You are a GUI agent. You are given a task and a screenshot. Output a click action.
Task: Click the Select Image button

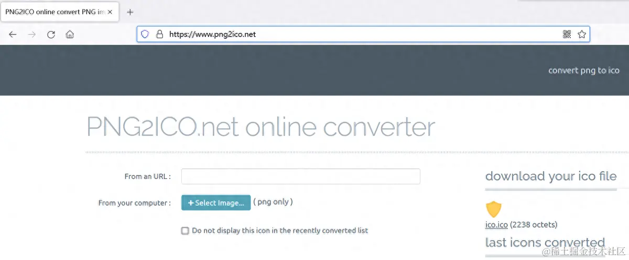(x=216, y=202)
